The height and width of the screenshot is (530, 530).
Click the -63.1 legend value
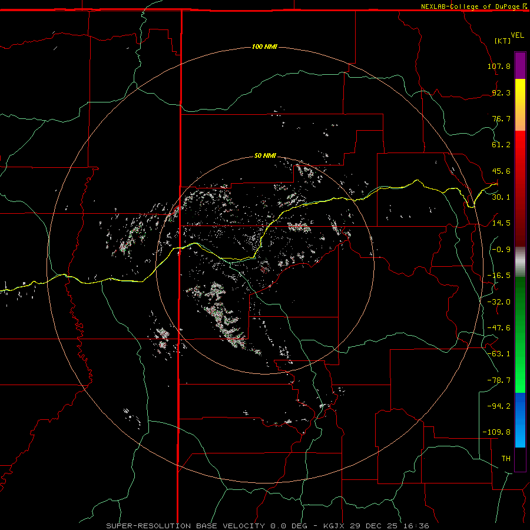pyautogui.click(x=499, y=353)
